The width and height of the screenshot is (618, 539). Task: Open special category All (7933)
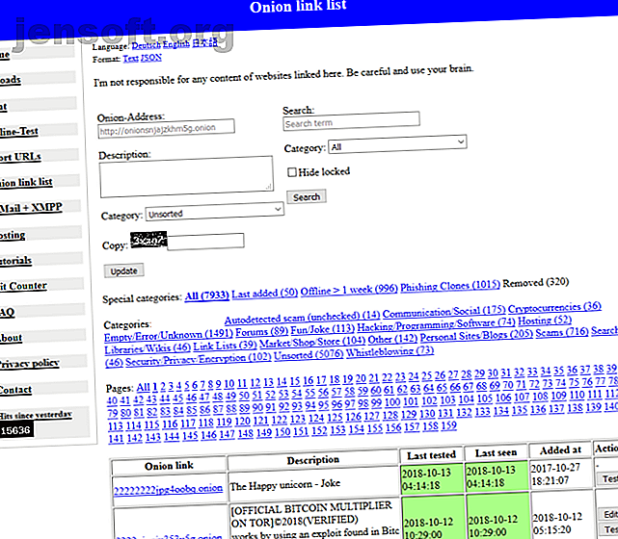tap(207, 295)
